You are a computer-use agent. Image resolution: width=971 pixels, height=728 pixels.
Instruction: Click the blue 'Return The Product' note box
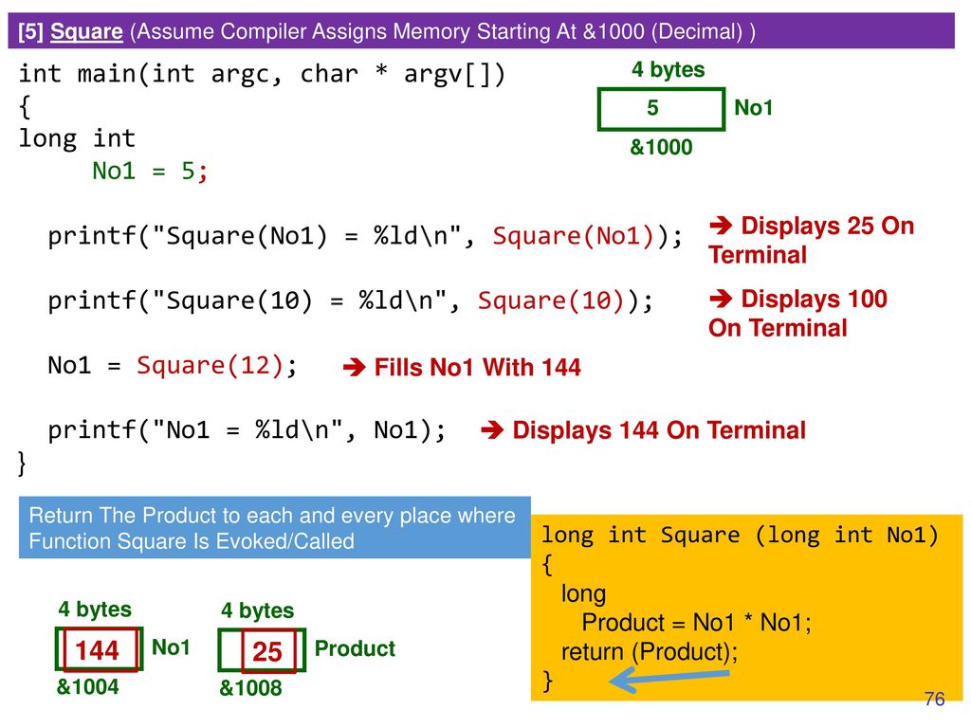coord(275,527)
